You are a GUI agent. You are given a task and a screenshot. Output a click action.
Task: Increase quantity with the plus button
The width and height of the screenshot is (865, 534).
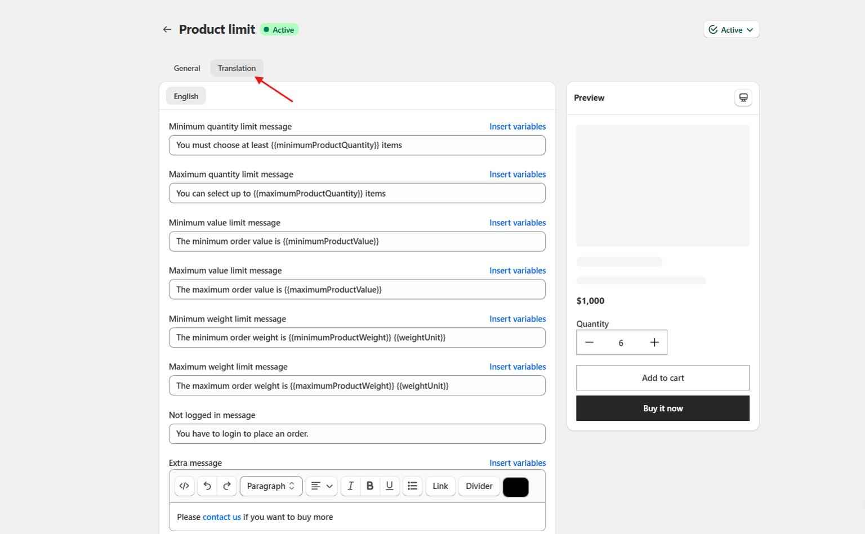point(654,342)
